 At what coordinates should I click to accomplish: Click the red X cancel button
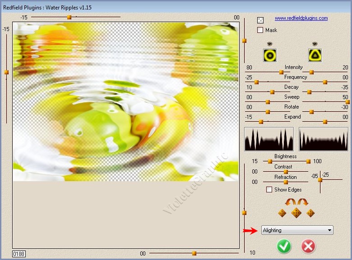pos(309,246)
